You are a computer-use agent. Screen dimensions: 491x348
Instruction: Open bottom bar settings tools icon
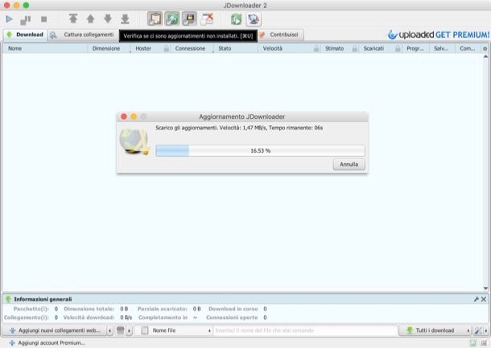point(478,330)
